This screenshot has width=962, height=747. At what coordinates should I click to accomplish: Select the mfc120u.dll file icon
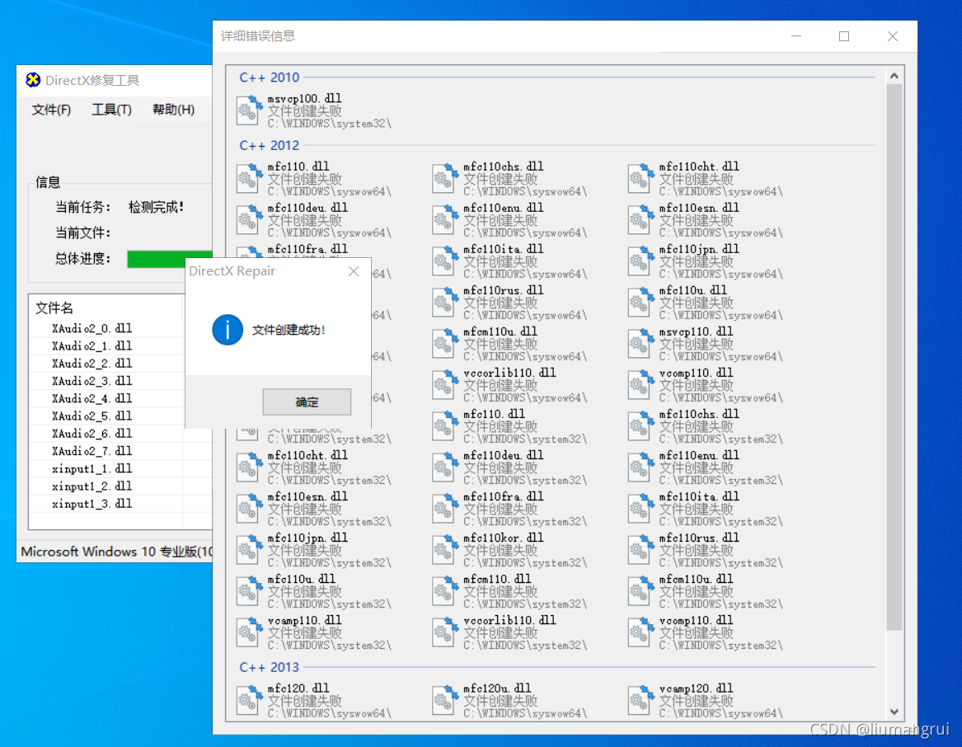(x=445, y=700)
